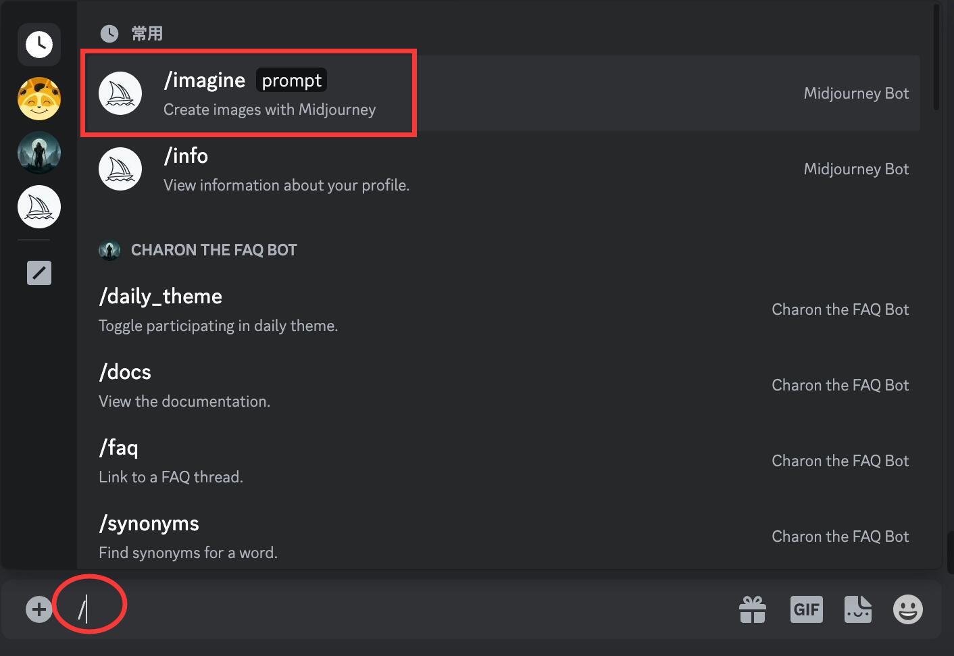This screenshot has height=656, width=954.
Task: Open the frequently used clock icon in sidebar
Action: (x=39, y=45)
